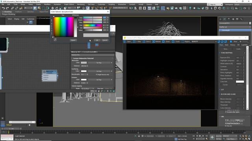Click Save button in Corona frame buffer
The height and width of the screenshot is (141, 252).
(127, 42)
